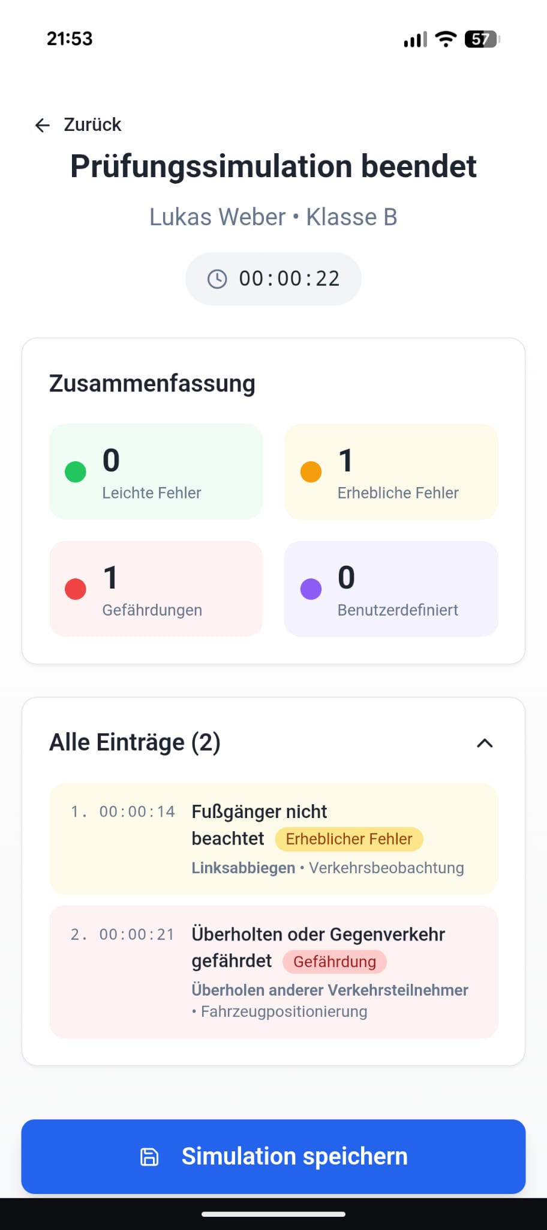Screen dimensions: 547x1230
Task: Tap the Alle Einträge (2) header
Action: 136,743
